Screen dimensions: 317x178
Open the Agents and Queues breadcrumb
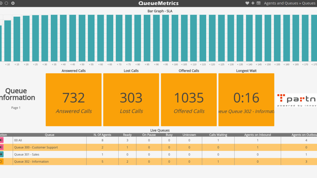pos(281,3)
